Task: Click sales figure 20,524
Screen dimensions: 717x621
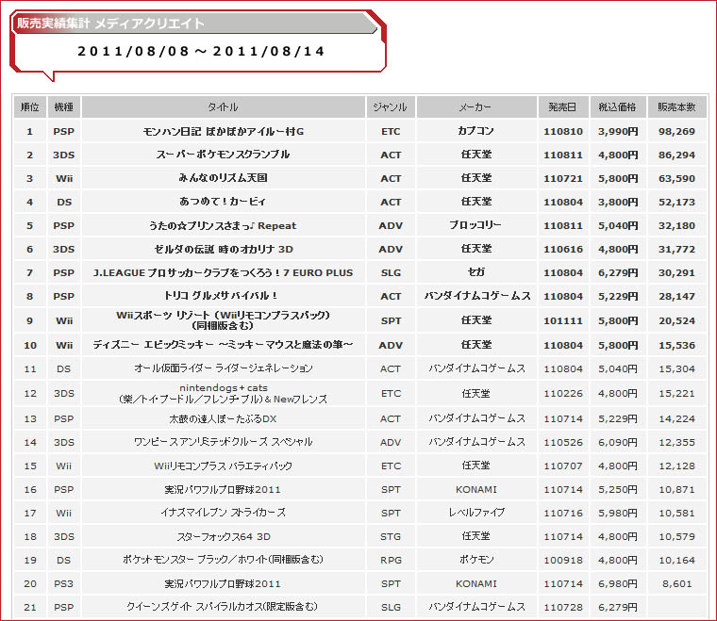Action: click(x=676, y=321)
